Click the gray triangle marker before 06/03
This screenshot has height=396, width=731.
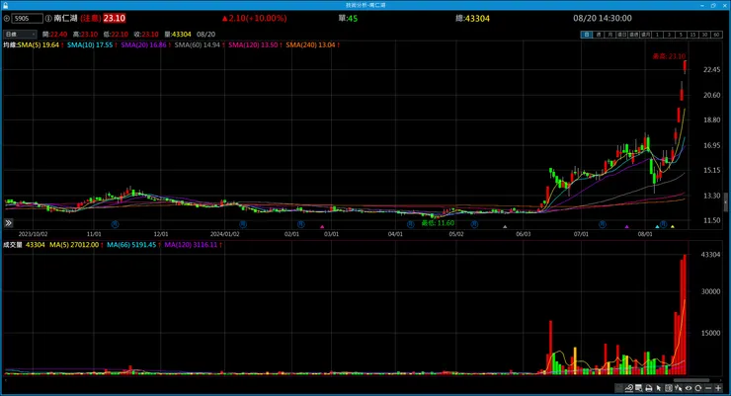pos(505,226)
